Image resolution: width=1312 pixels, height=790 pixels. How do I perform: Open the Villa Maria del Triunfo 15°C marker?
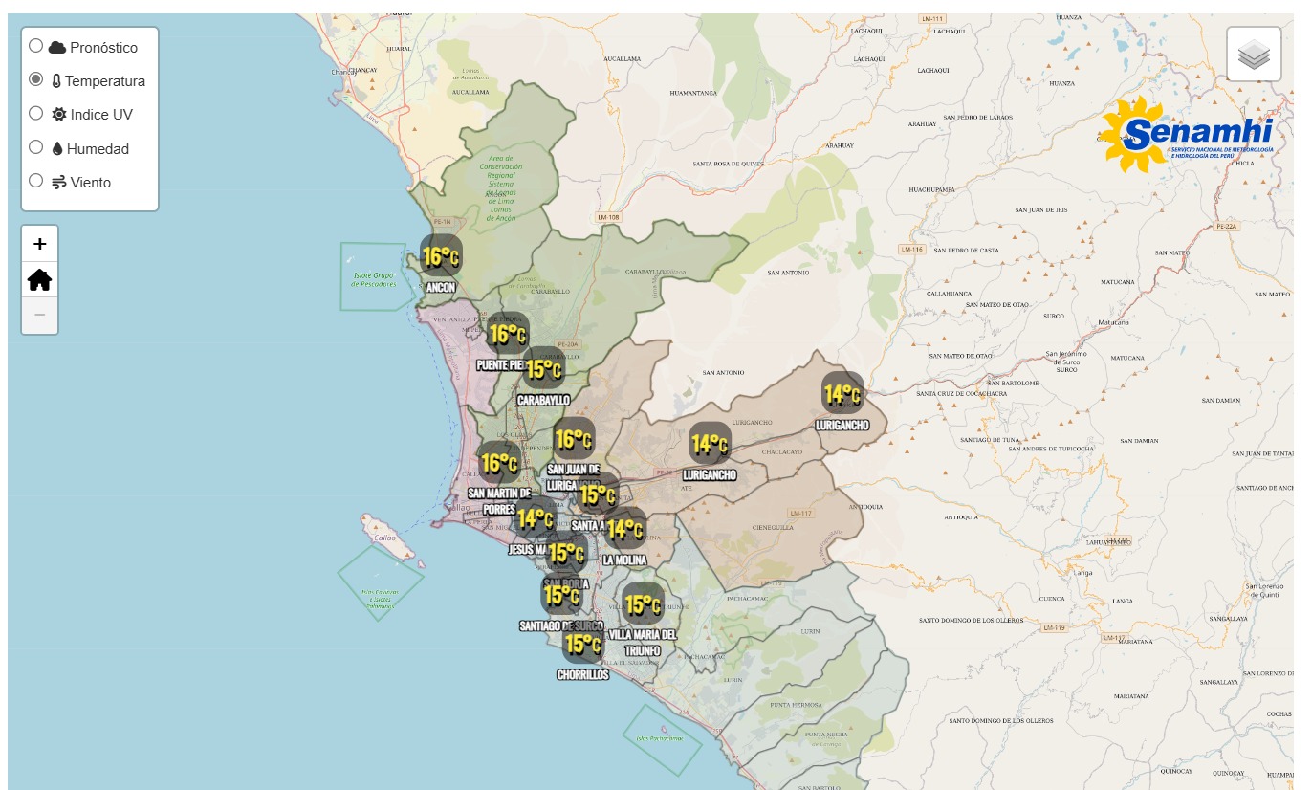[643, 603]
